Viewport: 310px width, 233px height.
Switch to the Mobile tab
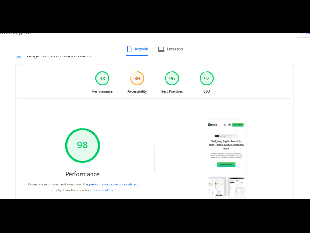tap(137, 49)
